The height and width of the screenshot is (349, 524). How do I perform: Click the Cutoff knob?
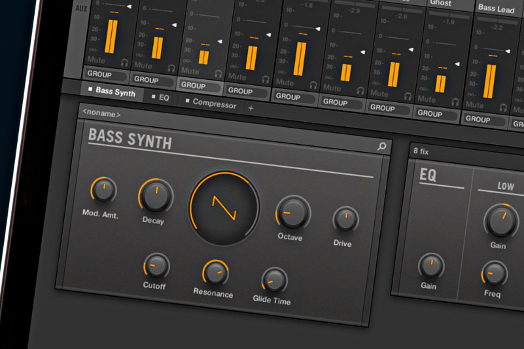[x=156, y=266]
